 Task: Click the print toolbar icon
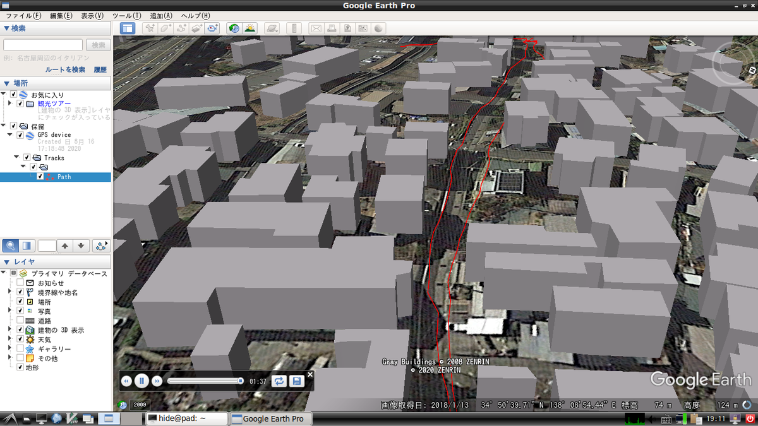click(331, 28)
